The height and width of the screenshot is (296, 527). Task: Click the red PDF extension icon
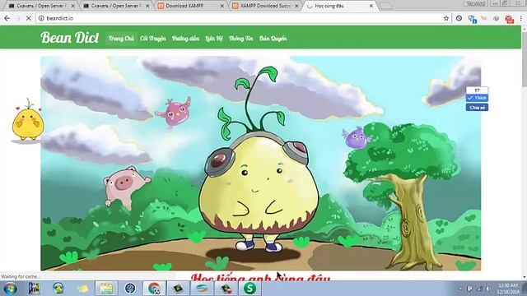pyautogui.click(x=510, y=19)
